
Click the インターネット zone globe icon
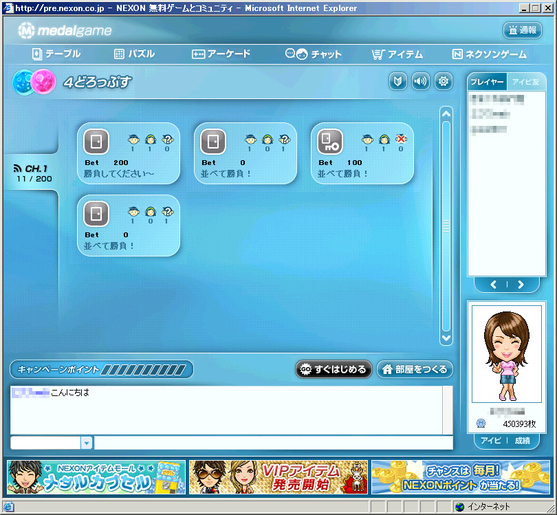(459, 507)
